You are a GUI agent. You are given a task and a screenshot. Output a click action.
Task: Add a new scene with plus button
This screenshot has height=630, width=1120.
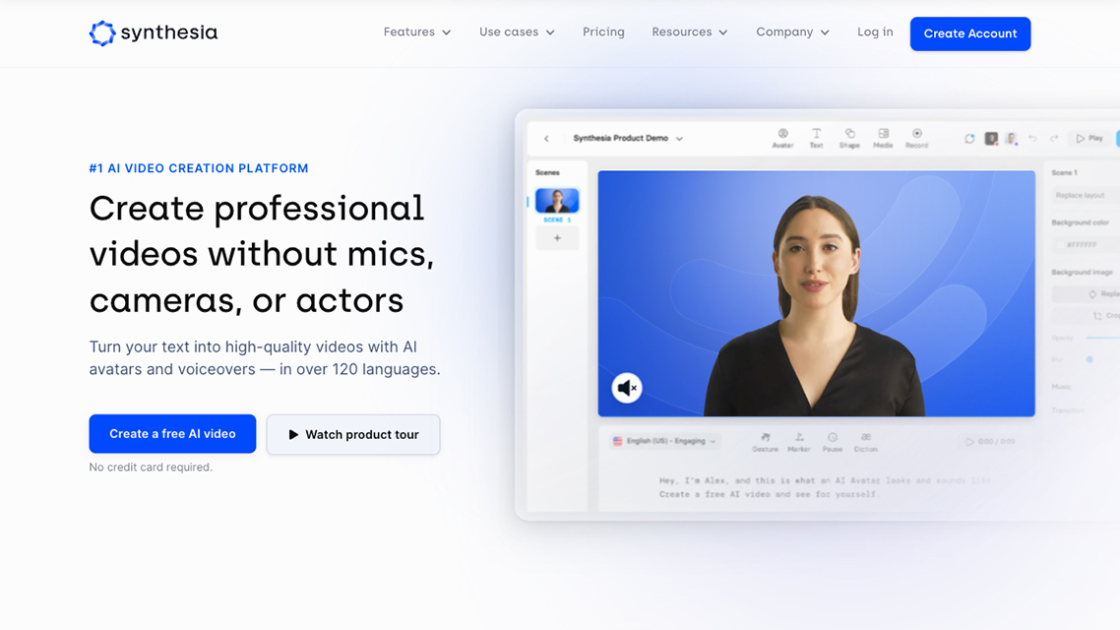pyautogui.click(x=557, y=238)
